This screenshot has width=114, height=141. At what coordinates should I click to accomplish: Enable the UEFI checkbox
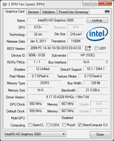point(96,48)
